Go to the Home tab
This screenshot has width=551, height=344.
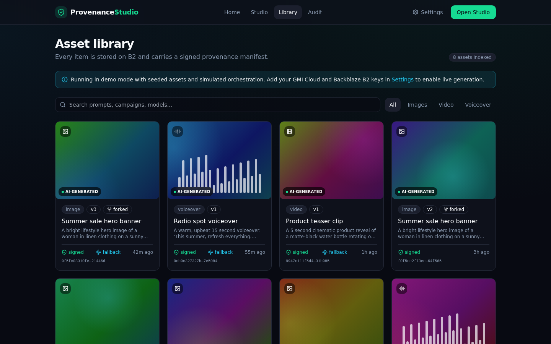coord(232,12)
